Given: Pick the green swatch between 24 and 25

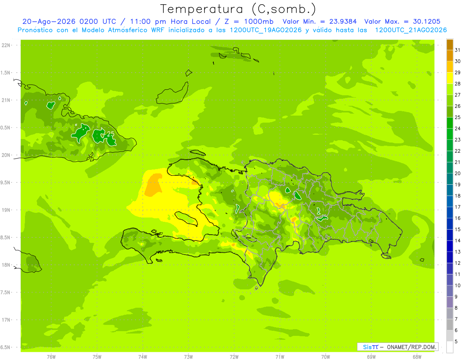Looking at the screenshot, I should click(x=450, y=123).
